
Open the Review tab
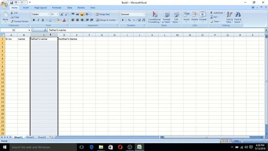[81, 8]
